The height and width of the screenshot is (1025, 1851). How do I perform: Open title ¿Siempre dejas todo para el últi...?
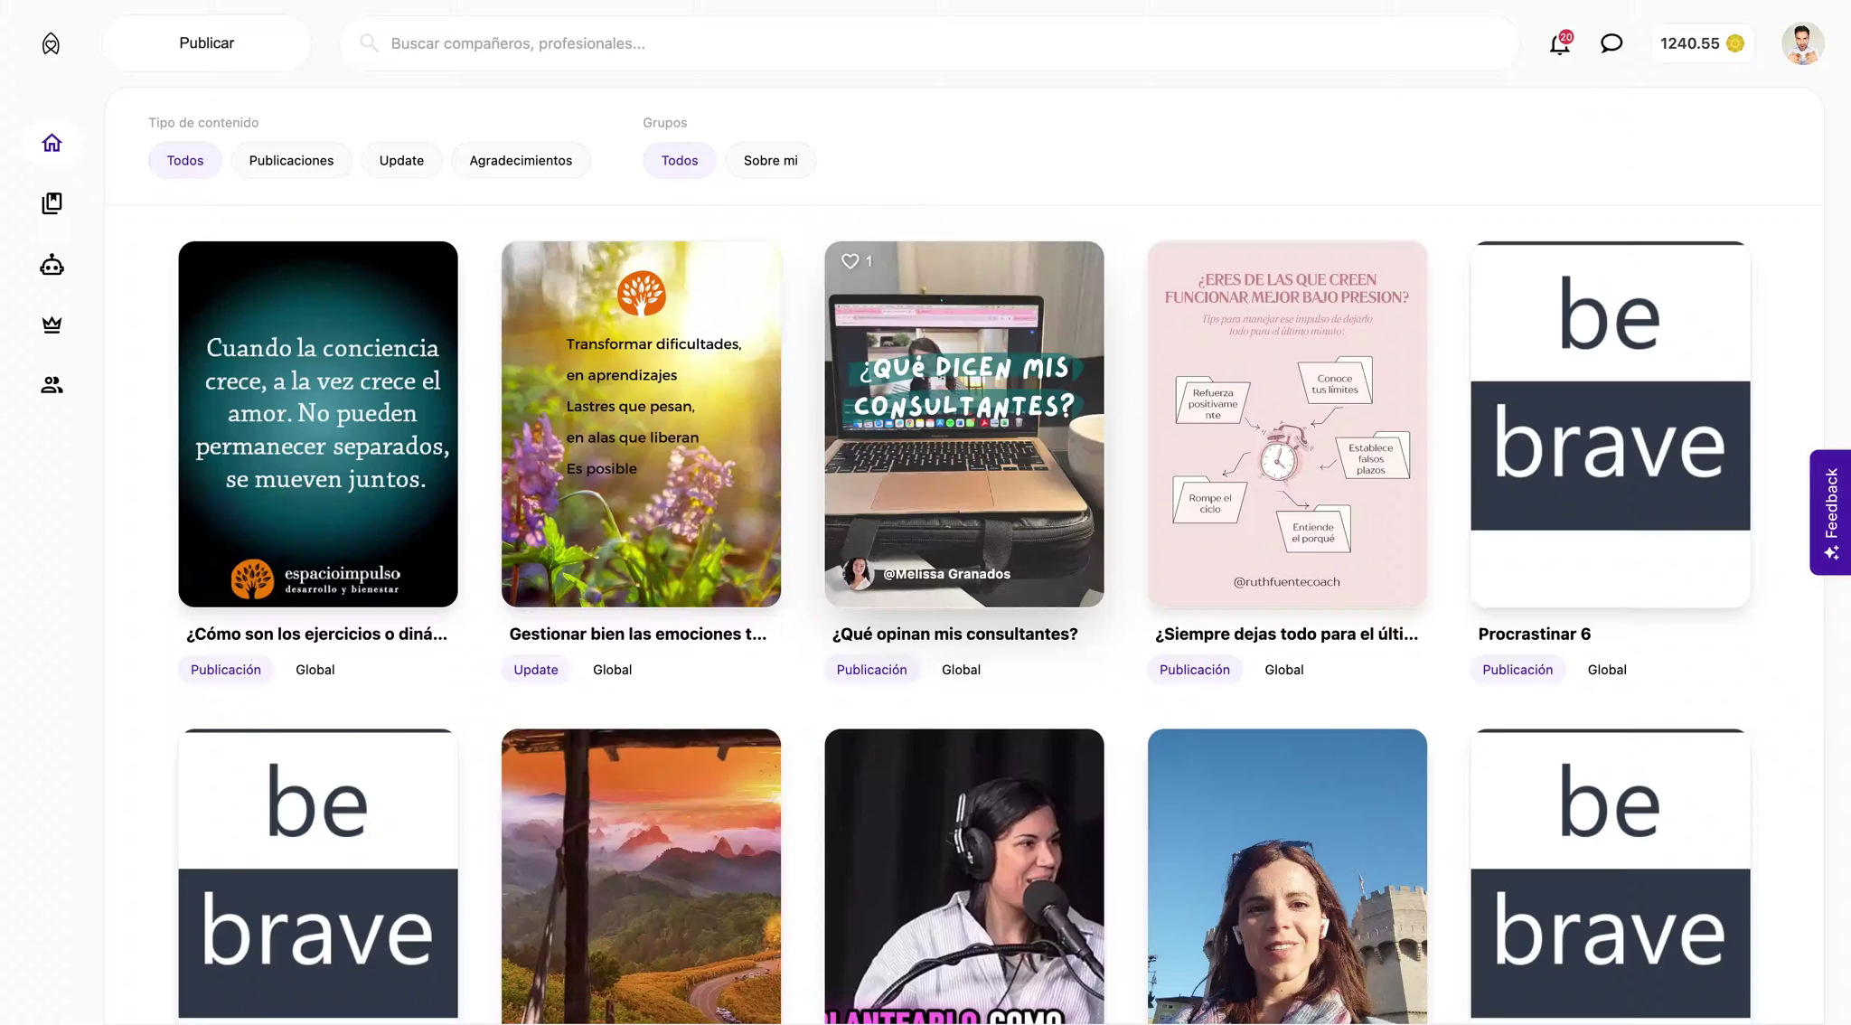[1287, 634]
